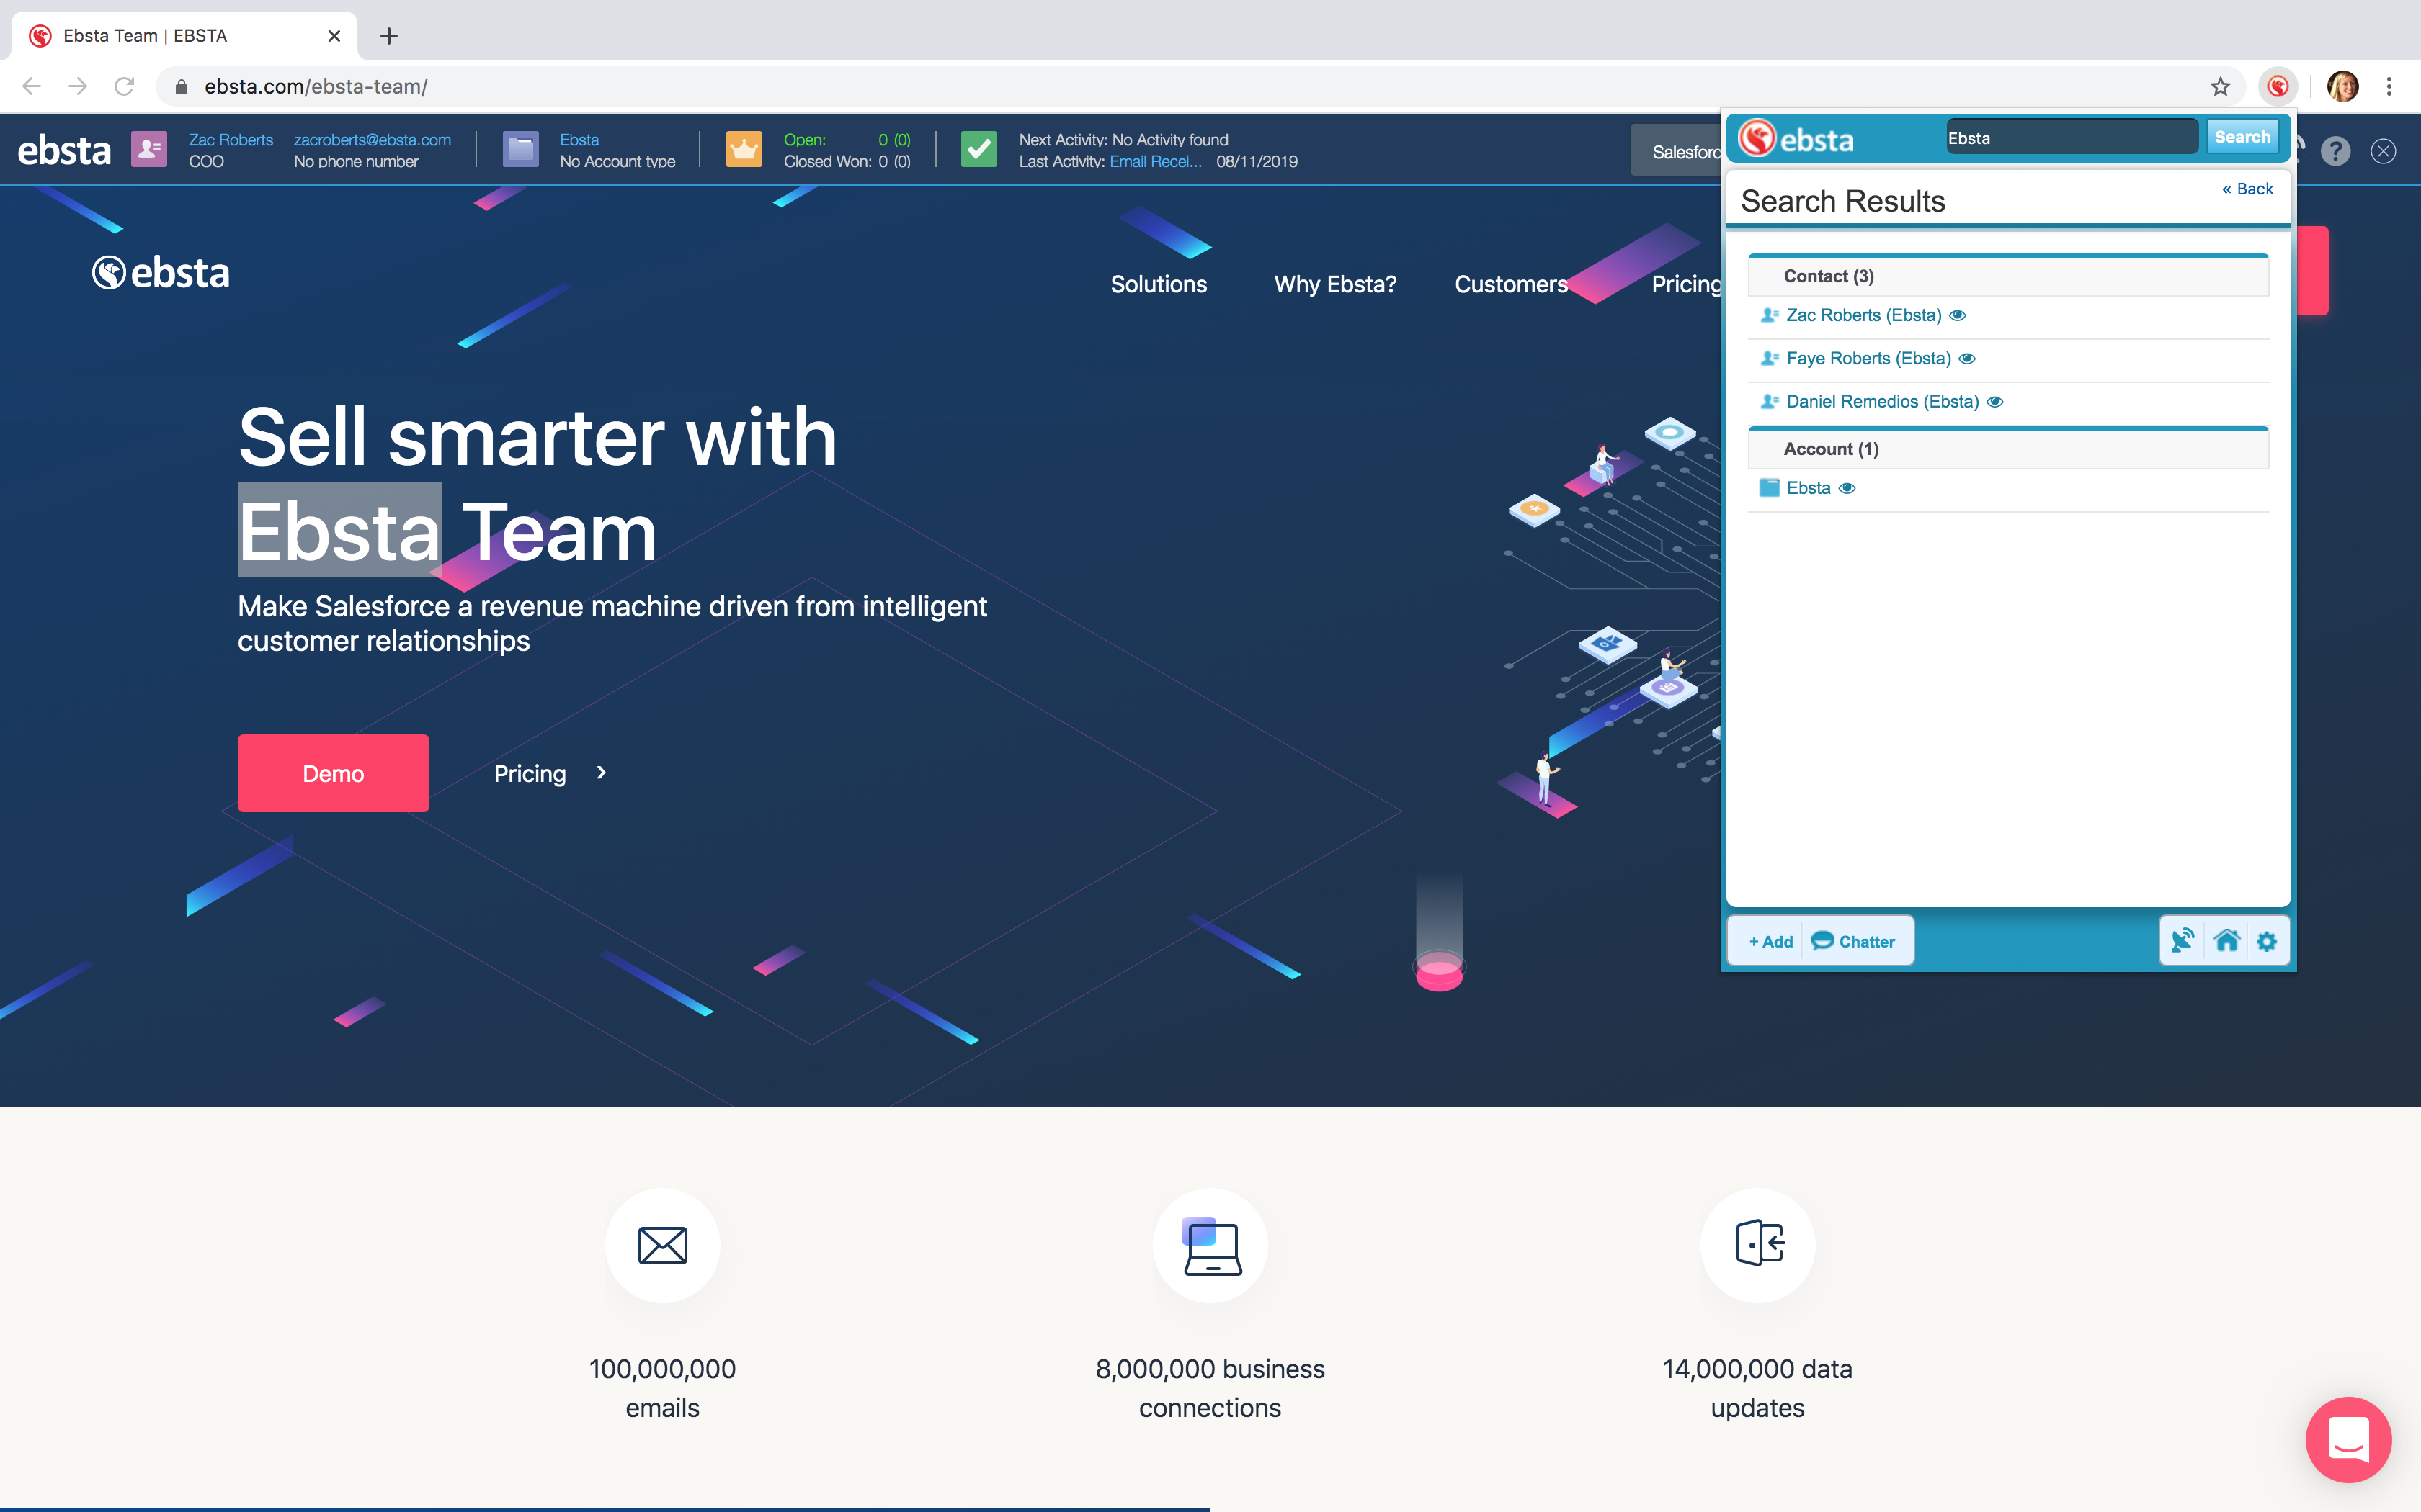Toggle eye icon beside Faye Roberts
This screenshot has width=2421, height=1512.
coord(1967,358)
